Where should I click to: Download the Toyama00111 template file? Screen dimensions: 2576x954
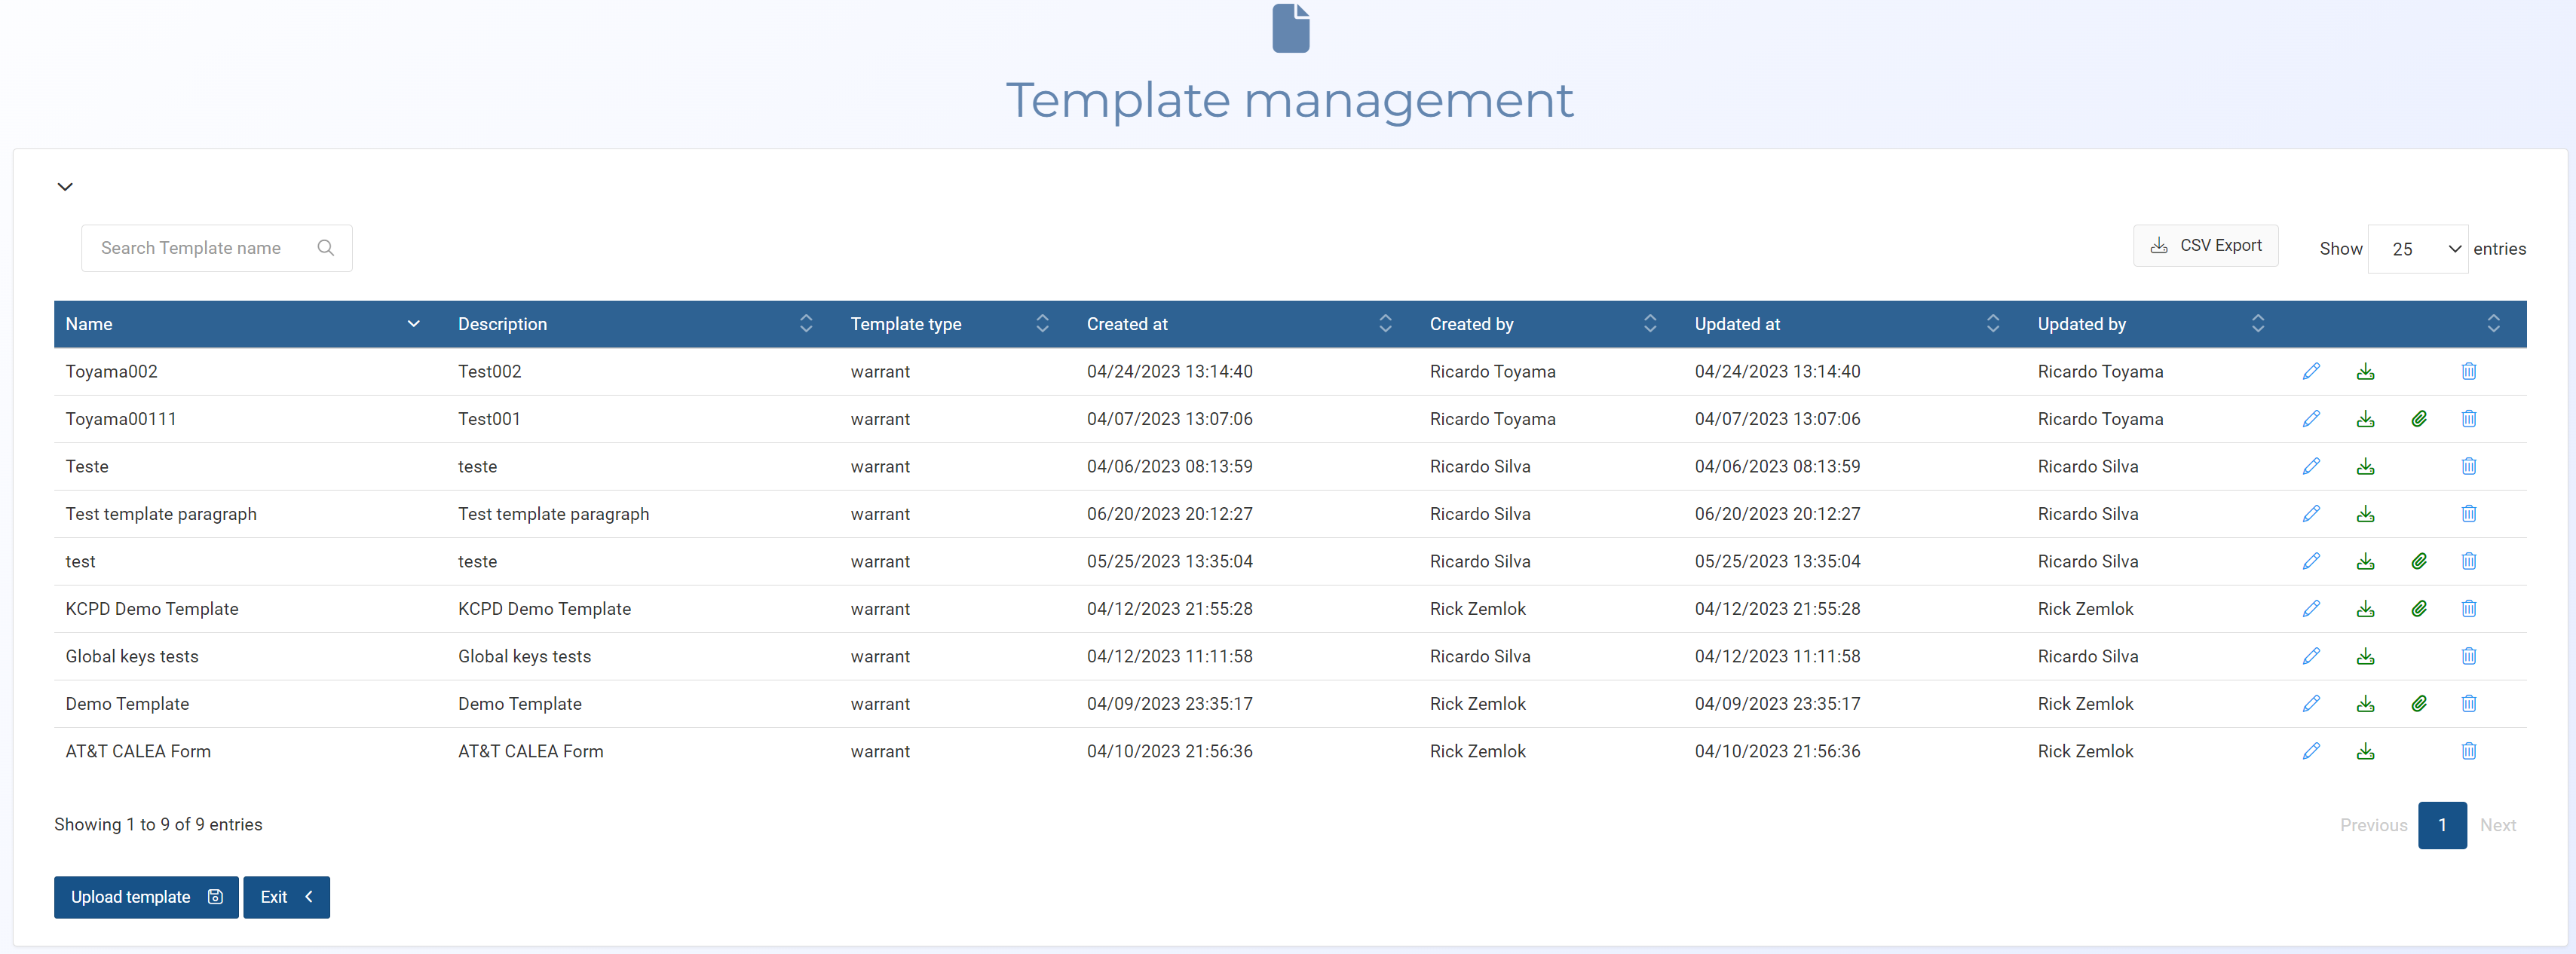coord(2365,419)
